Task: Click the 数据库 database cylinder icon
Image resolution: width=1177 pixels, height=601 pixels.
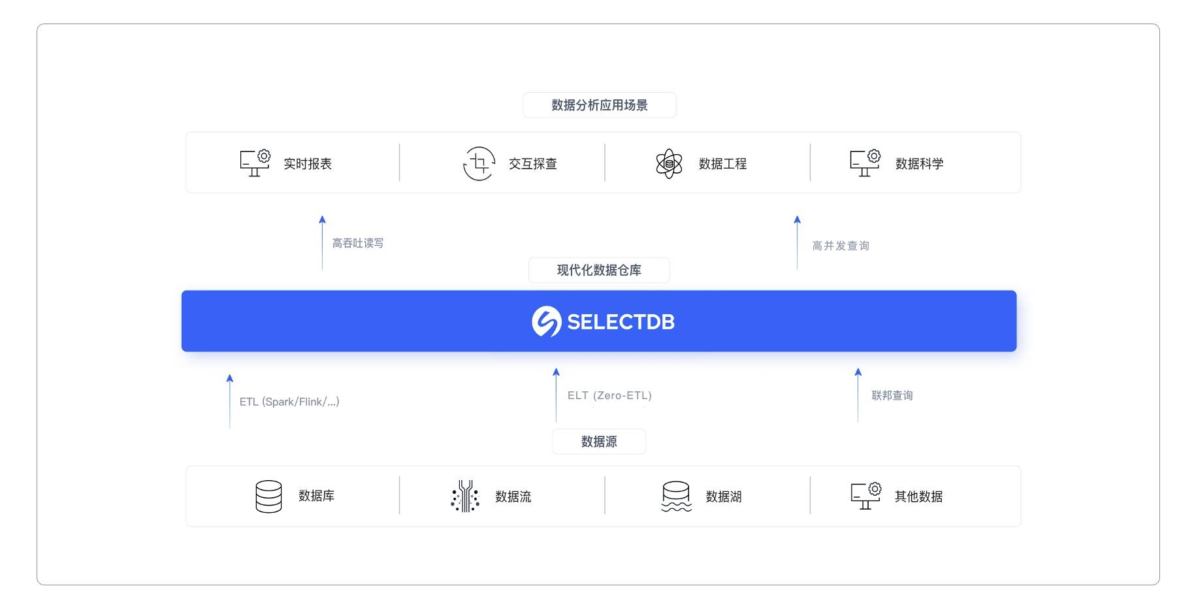Action: (x=268, y=496)
